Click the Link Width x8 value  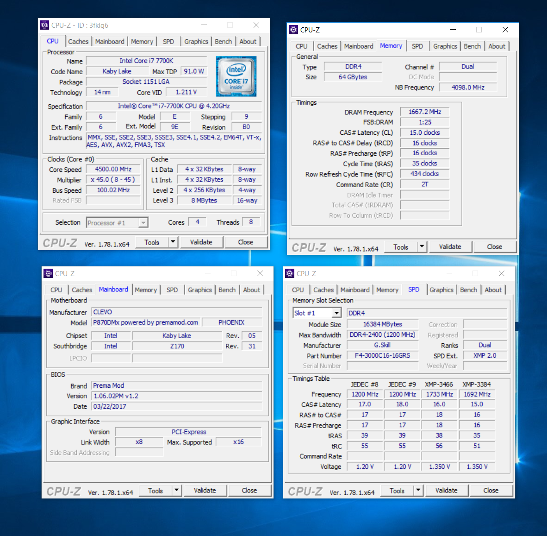(x=139, y=442)
